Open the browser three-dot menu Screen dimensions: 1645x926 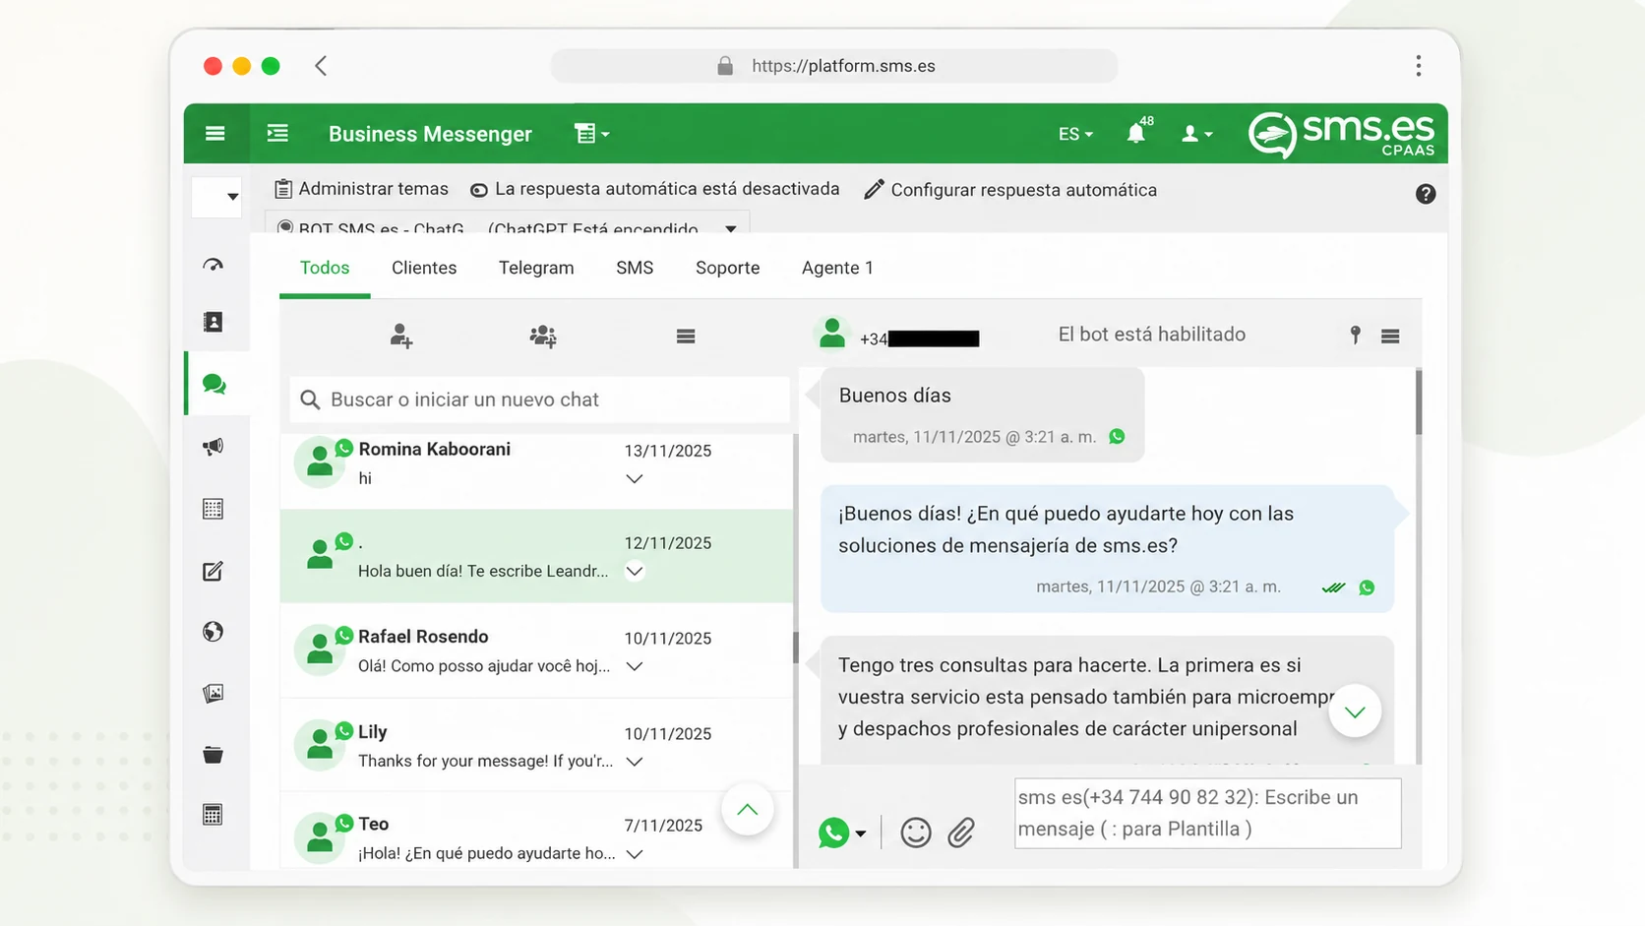coord(1418,66)
